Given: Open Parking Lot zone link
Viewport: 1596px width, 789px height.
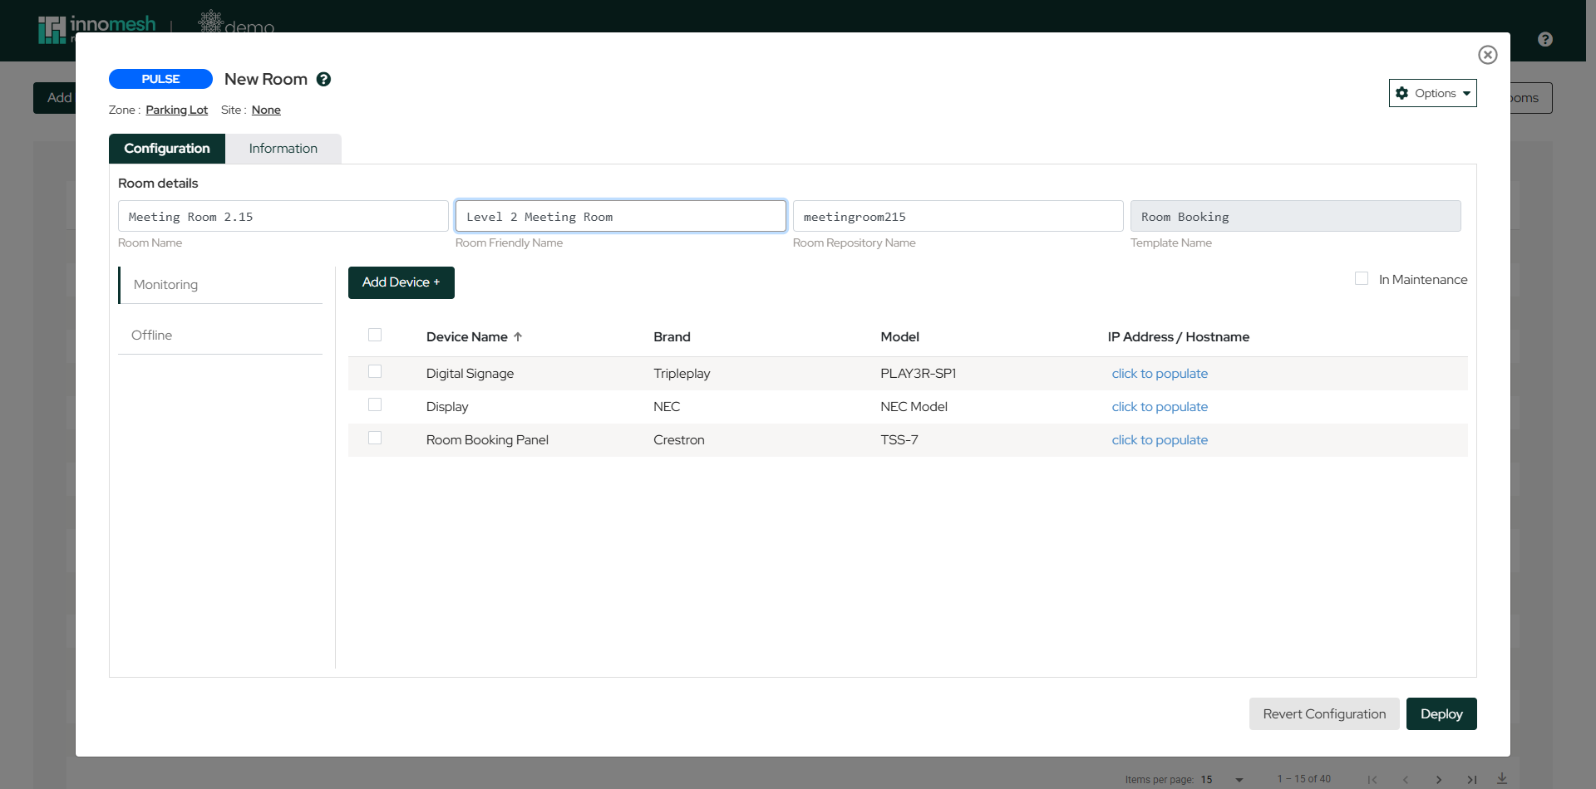Looking at the screenshot, I should 176,110.
